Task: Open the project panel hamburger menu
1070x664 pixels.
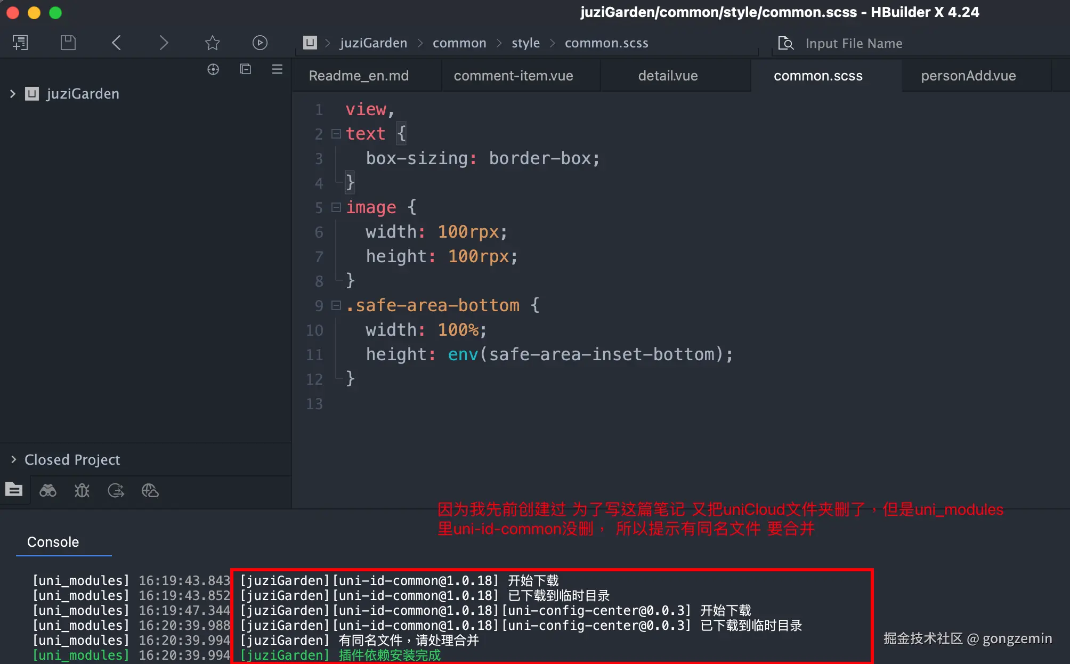Action: tap(277, 69)
